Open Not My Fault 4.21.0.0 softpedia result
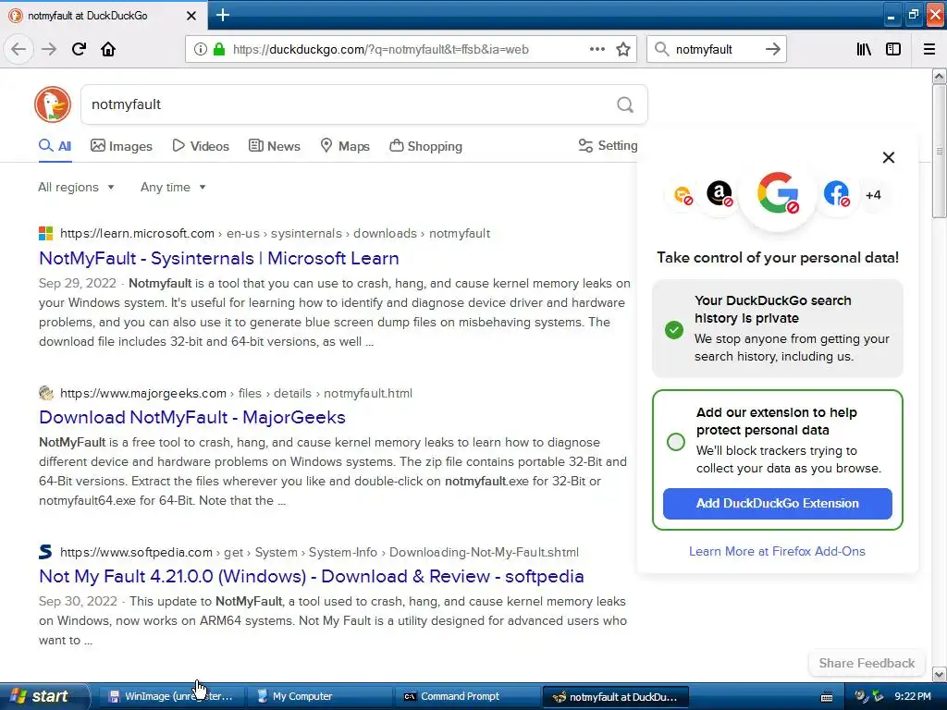947x710 pixels. tap(311, 576)
